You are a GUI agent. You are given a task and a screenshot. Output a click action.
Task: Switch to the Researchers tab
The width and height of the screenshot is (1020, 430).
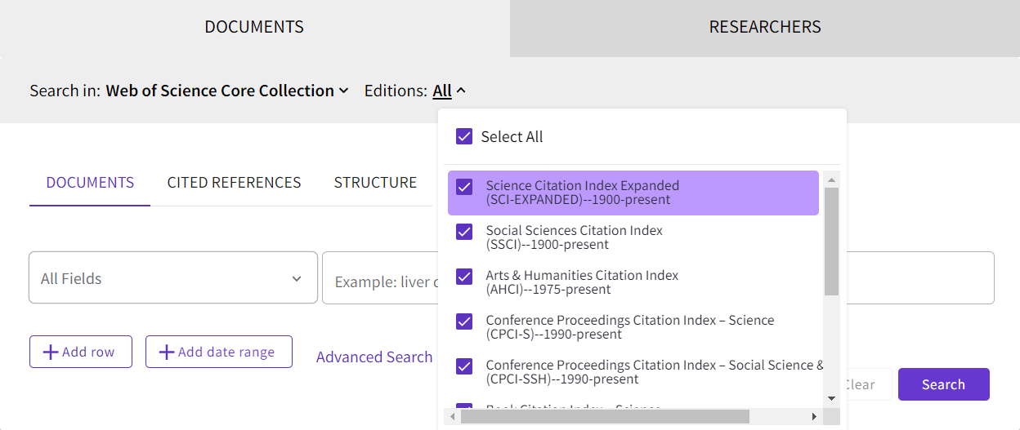764,27
